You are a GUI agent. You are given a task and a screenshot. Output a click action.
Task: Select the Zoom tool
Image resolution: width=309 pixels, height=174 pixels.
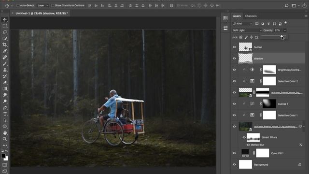point(5,139)
